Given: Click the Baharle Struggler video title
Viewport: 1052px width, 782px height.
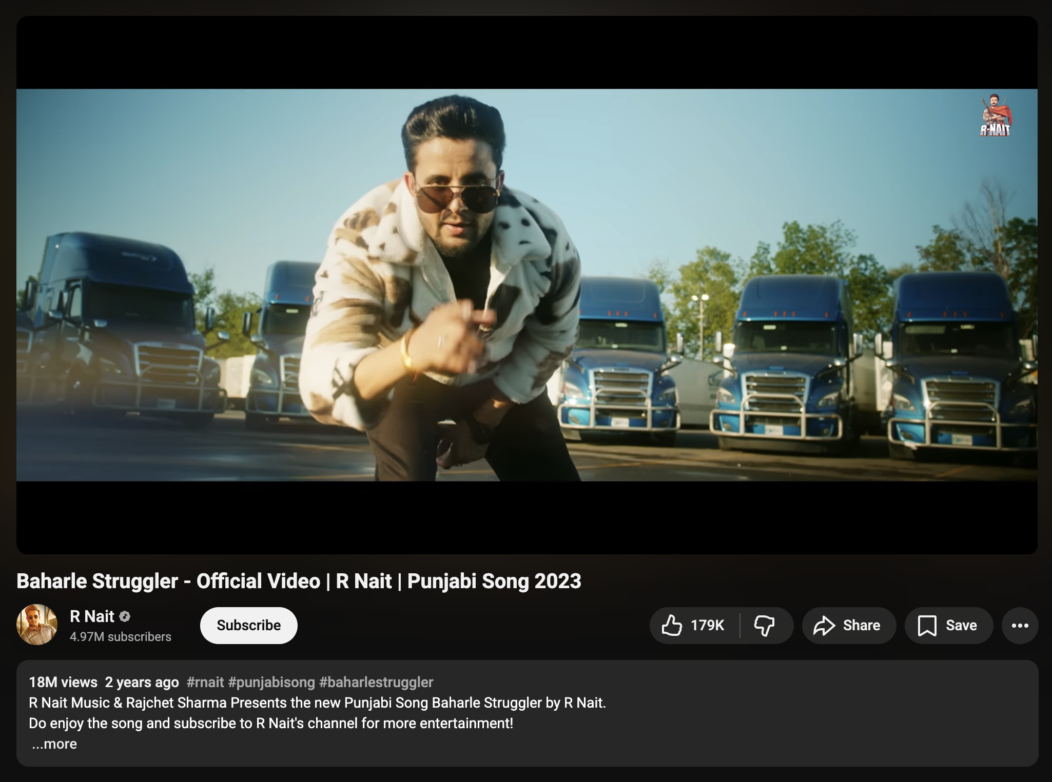Looking at the screenshot, I should pos(299,581).
